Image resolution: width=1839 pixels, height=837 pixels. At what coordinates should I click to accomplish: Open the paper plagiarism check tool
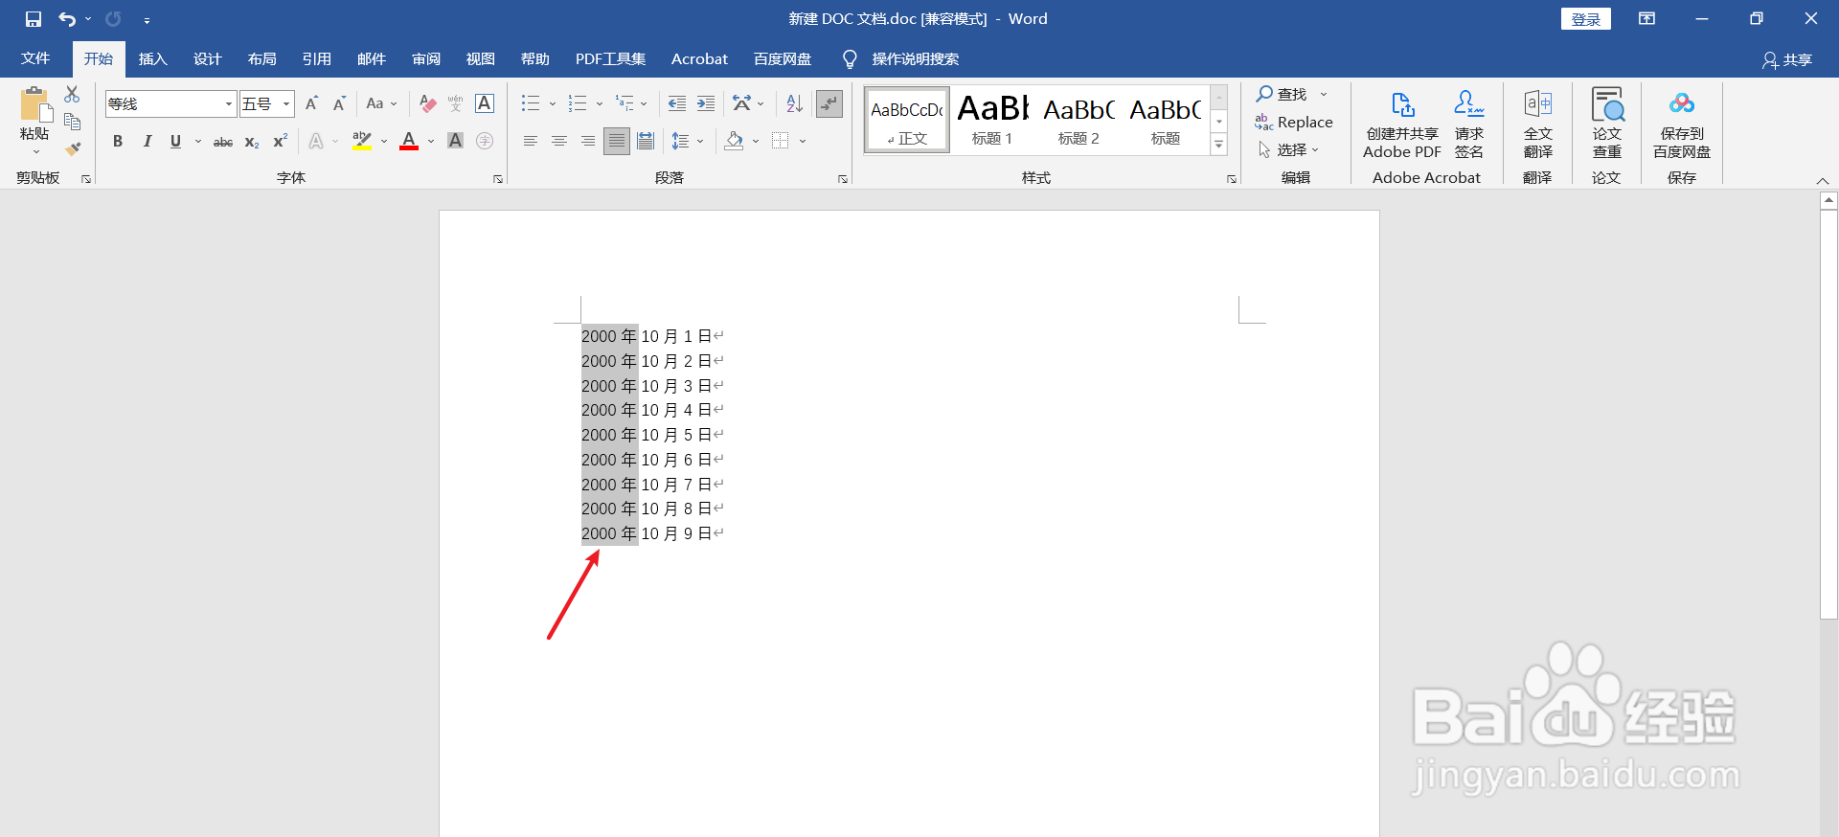[x=1607, y=124]
